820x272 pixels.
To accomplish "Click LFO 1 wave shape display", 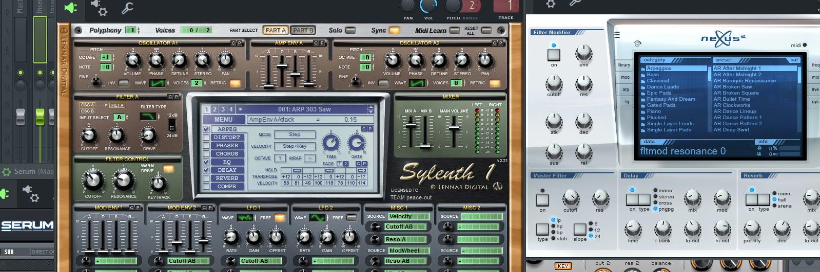I will coord(245,218).
